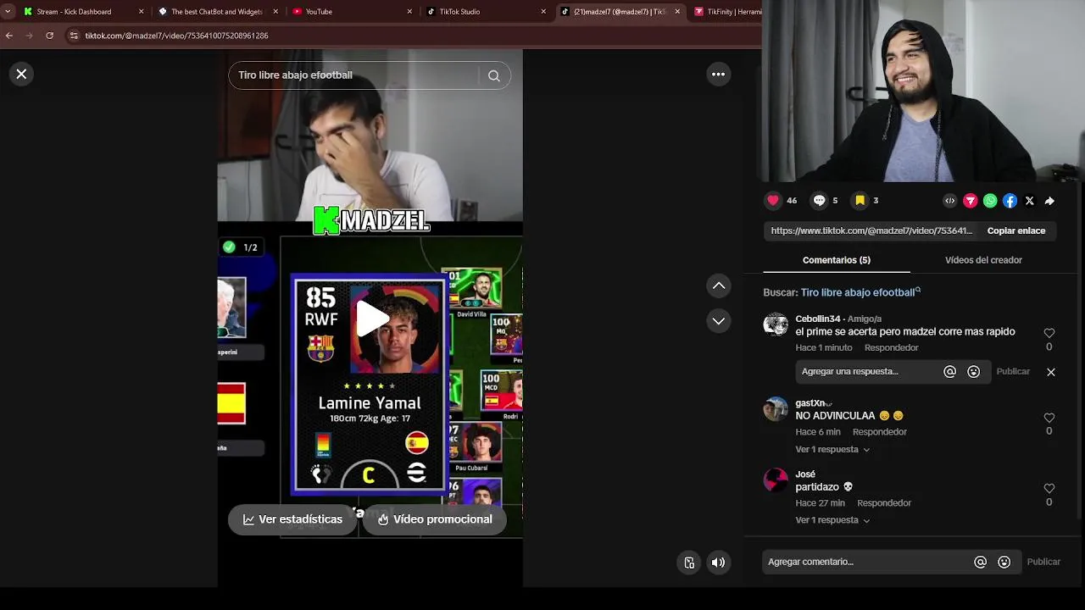Open comments via the speech bubble icon
The height and width of the screenshot is (610, 1085).
pyautogui.click(x=819, y=201)
